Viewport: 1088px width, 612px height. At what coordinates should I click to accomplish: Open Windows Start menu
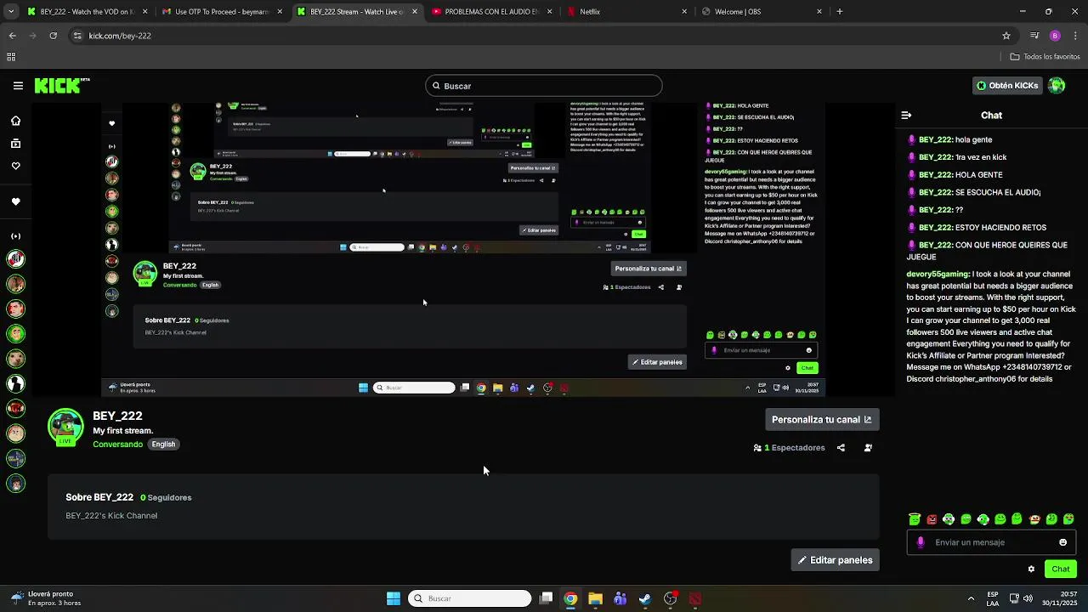pos(394,598)
